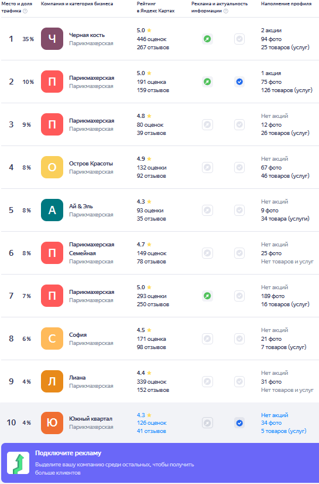Click the gray verification check for Ай & Эль
The height and width of the screenshot is (484, 319).
[239, 211]
